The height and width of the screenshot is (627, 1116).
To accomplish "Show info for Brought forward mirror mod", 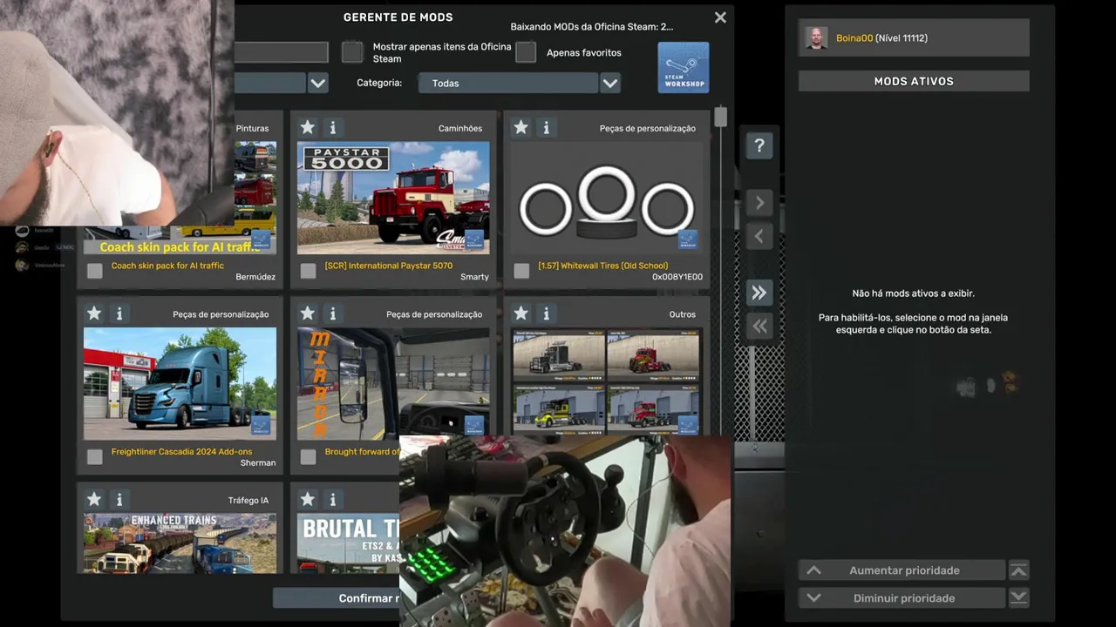I will tap(332, 313).
